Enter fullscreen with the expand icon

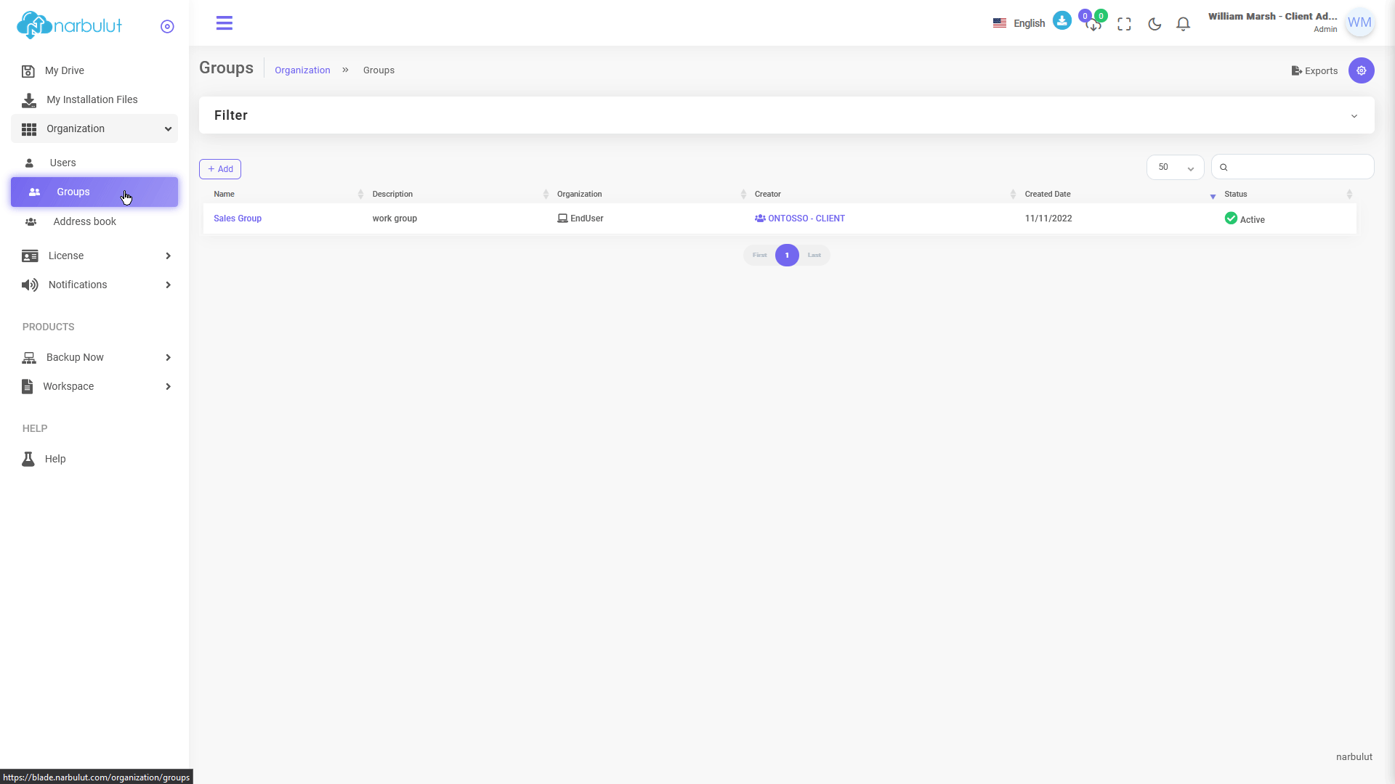coord(1125,24)
